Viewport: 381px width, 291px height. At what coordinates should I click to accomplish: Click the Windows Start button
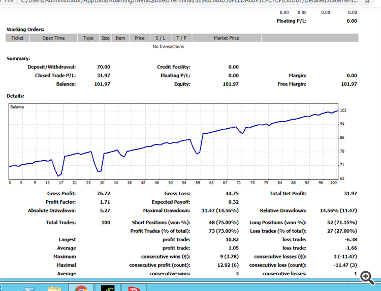click(1, 288)
